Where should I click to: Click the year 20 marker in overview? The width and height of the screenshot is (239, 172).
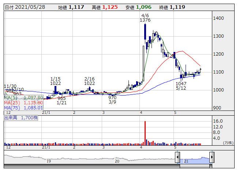tap(117, 161)
